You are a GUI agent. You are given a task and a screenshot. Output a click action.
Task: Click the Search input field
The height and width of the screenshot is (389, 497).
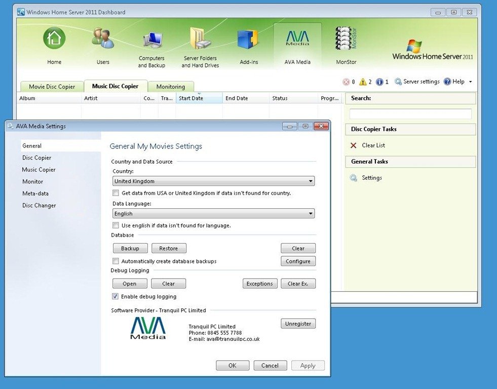click(410, 114)
